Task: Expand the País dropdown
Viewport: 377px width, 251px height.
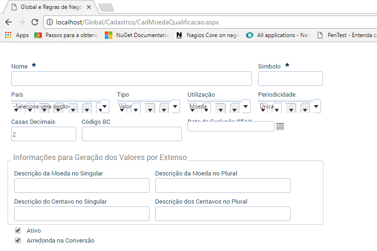Action: pos(105,106)
